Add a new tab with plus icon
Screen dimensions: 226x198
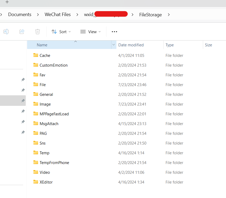(x=7, y=2)
